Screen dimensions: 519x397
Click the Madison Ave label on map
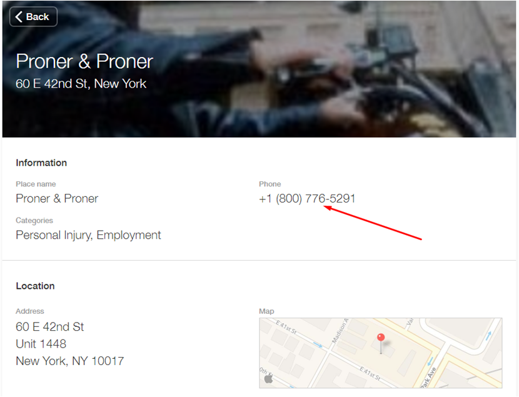click(341, 331)
